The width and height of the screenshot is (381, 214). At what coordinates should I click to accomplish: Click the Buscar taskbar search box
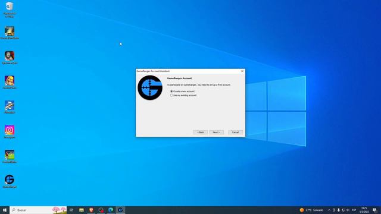(x=38, y=210)
